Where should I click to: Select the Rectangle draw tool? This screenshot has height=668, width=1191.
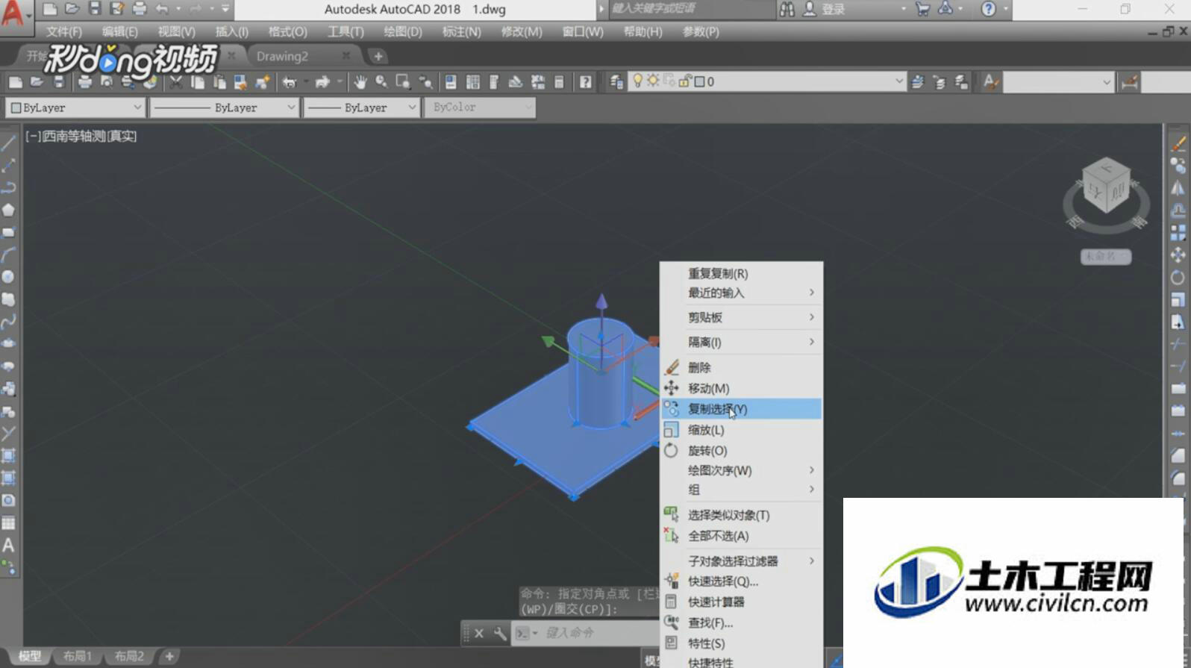coord(8,232)
